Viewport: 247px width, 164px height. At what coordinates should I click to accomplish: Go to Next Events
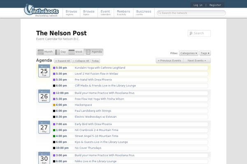pyautogui.click(x=196, y=60)
